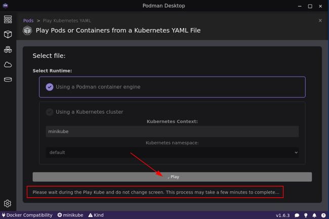Open help question mark icon

pyautogui.click(x=323, y=215)
